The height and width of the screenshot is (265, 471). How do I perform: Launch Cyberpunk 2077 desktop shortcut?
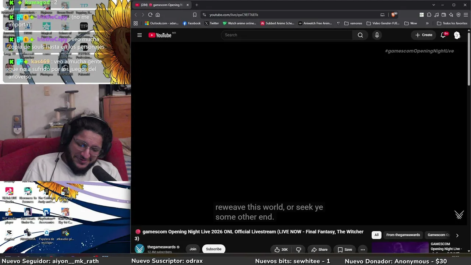[65, 195]
